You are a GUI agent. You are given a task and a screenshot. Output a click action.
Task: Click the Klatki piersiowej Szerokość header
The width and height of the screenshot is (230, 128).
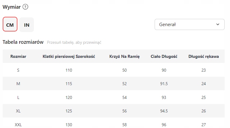pyautogui.click(x=69, y=56)
